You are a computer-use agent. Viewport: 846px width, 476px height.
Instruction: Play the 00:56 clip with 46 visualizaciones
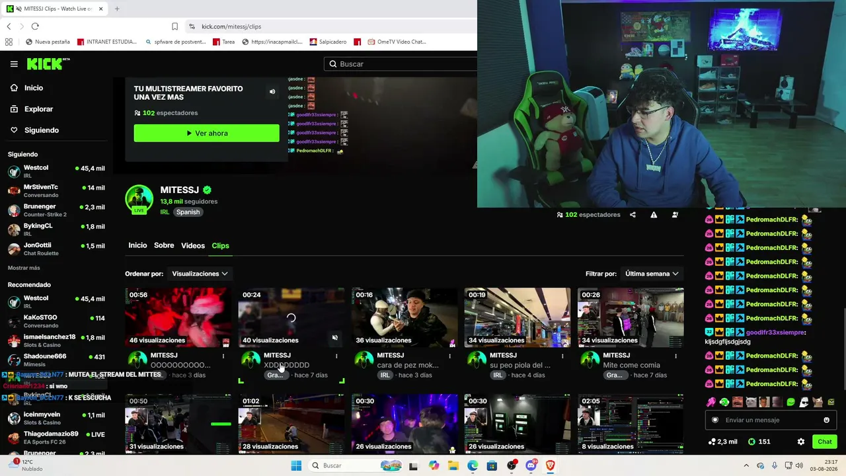pos(178,317)
